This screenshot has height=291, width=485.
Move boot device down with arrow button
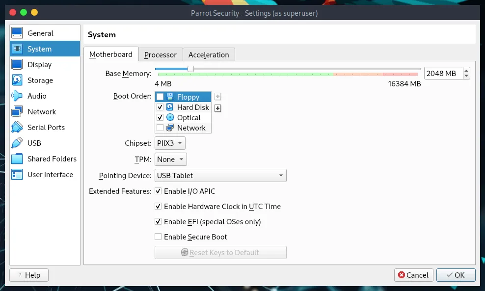(218, 108)
